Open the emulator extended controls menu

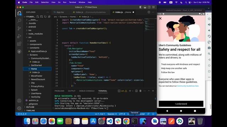[209, 77]
